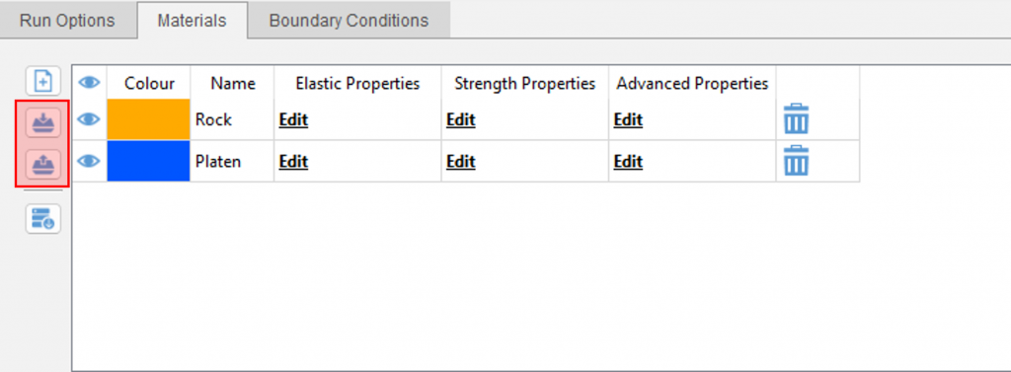Edit Strength Properties for Rock

(460, 120)
